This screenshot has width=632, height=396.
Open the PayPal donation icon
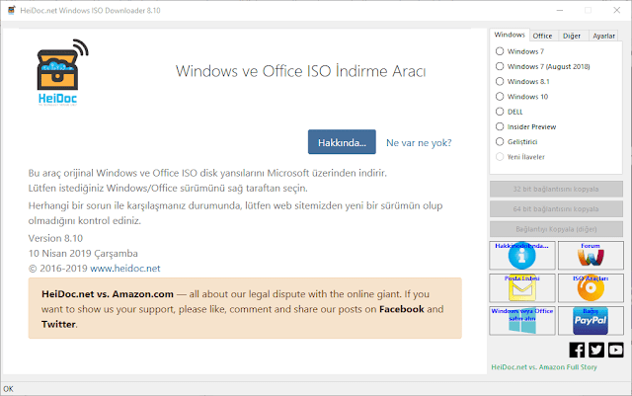pyautogui.click(x=591, y=321)
